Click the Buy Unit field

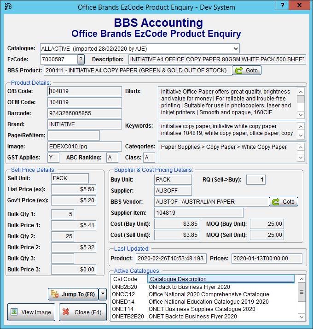point(173,180)
